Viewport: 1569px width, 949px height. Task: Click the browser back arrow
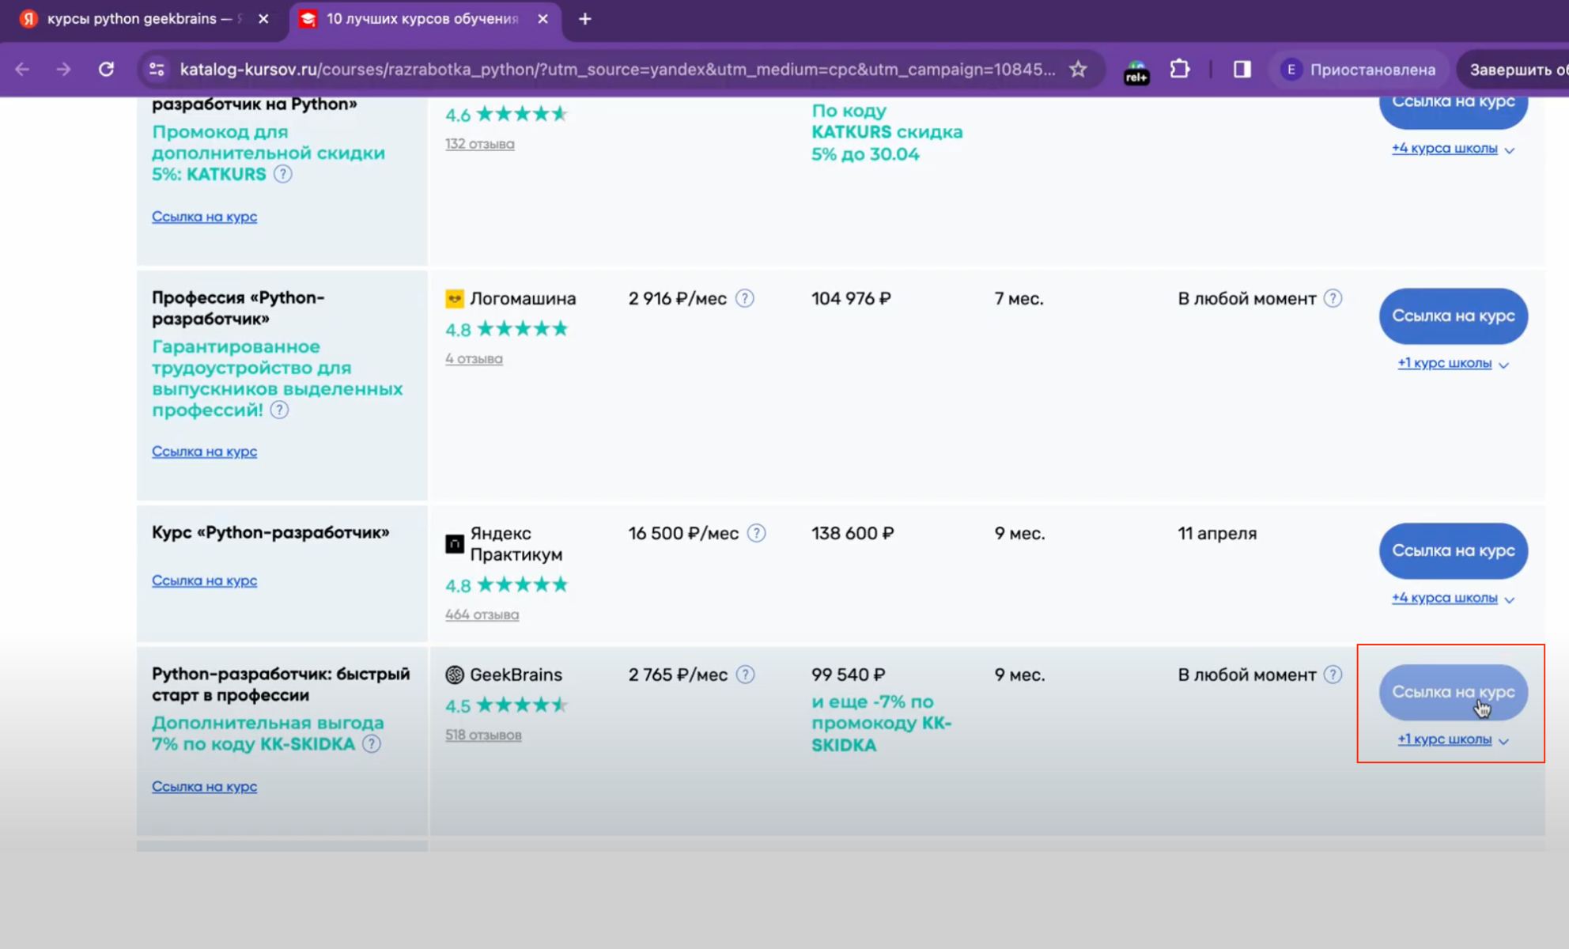[x=22, y=70]
